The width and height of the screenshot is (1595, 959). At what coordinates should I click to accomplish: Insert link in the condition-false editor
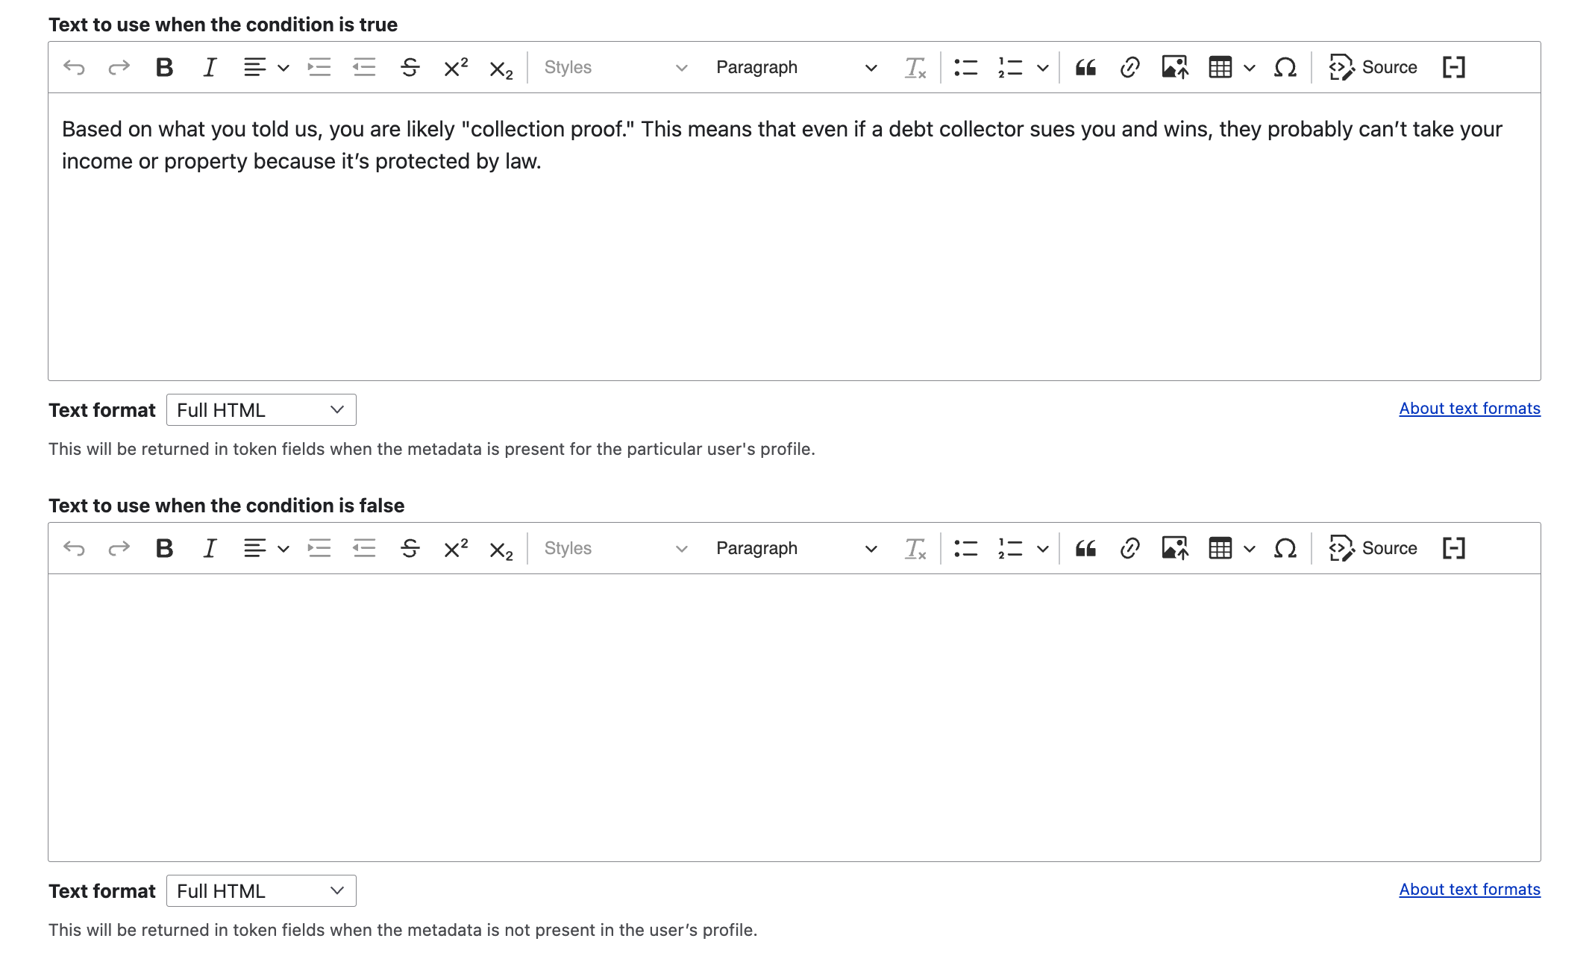click(1130, 549)
